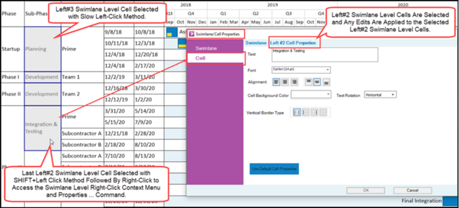Screen dimensions: 459x208
Task: Choose left-only vertical border type
Action: coord(306,112)
